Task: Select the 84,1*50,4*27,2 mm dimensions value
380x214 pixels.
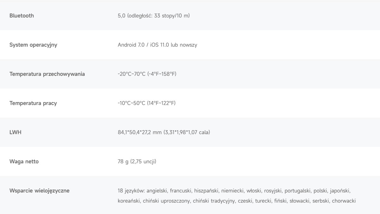Action: pyautogui.click(x=164, y=132)
